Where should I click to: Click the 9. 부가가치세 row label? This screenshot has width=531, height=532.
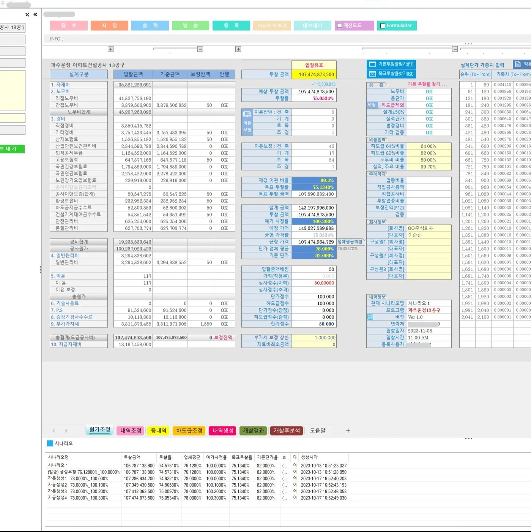(79, 324)
